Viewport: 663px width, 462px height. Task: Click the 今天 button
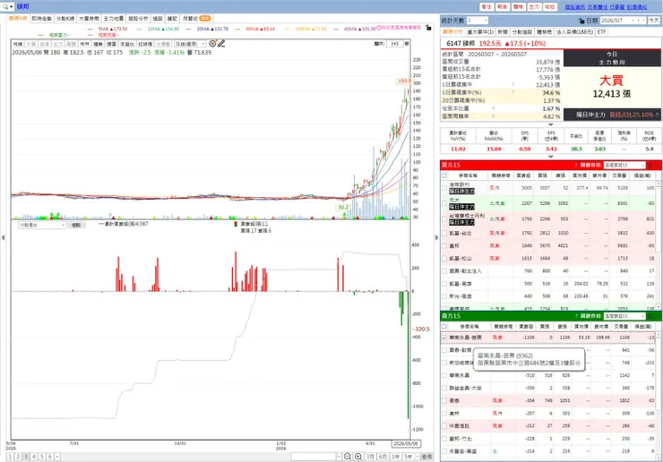[654, 21]
